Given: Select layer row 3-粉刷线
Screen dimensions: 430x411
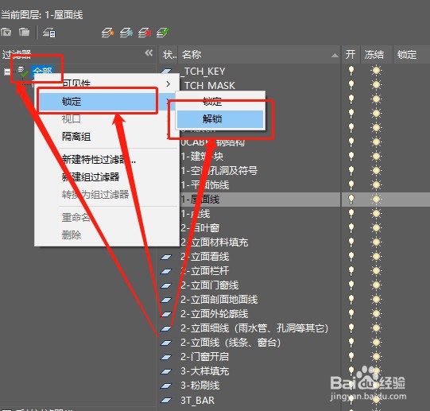Looking at the screenshot, I should (x=200, y=386).
